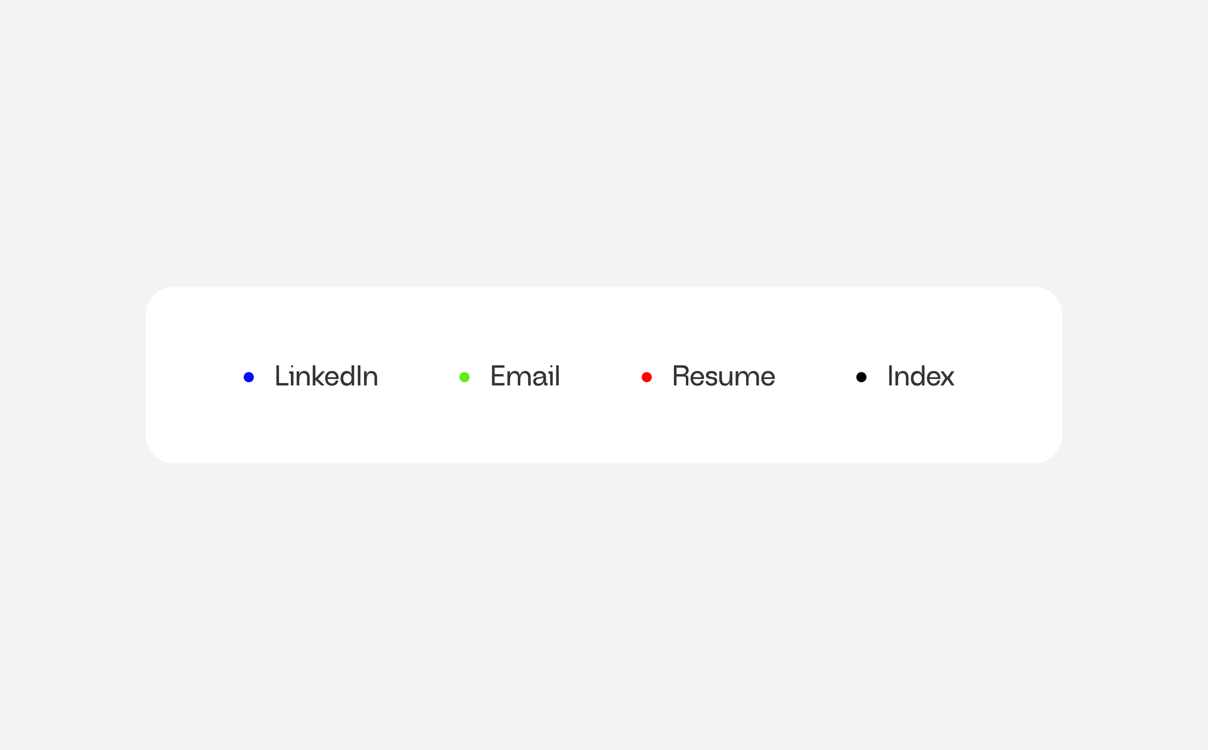Click the blue dot beside LinkedIn
The width and height of the screenshot is (1208, 750).
click(x=249, y=377)
